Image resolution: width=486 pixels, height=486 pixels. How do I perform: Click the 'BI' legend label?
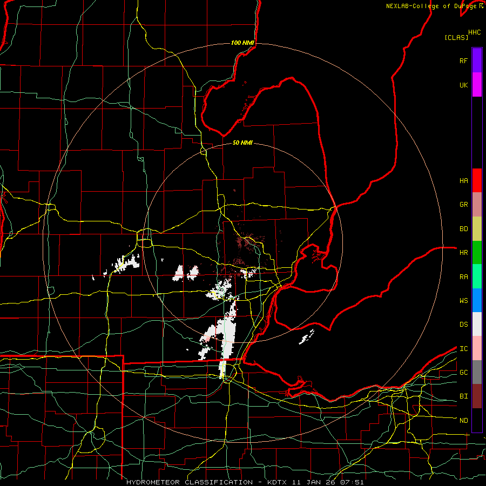point(463,396)
